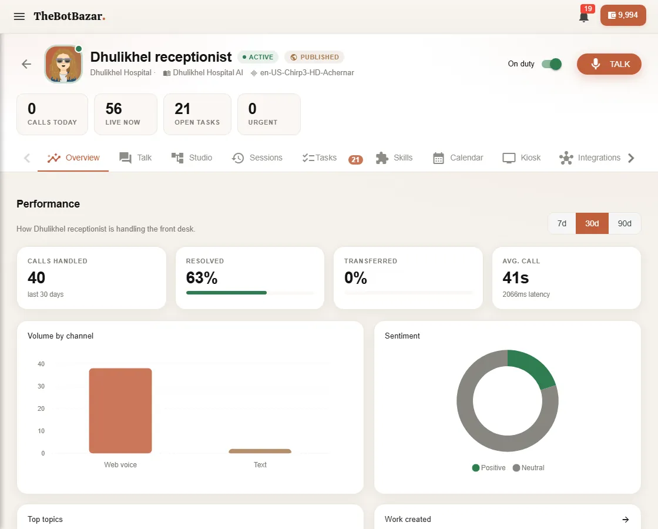658x529 pixels.
Task: Click the Open Tasks stat card
Action: tap(197, 114)
